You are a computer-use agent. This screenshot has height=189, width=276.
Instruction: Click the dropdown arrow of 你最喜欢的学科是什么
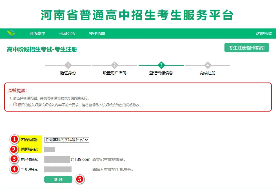pos(87,139)
